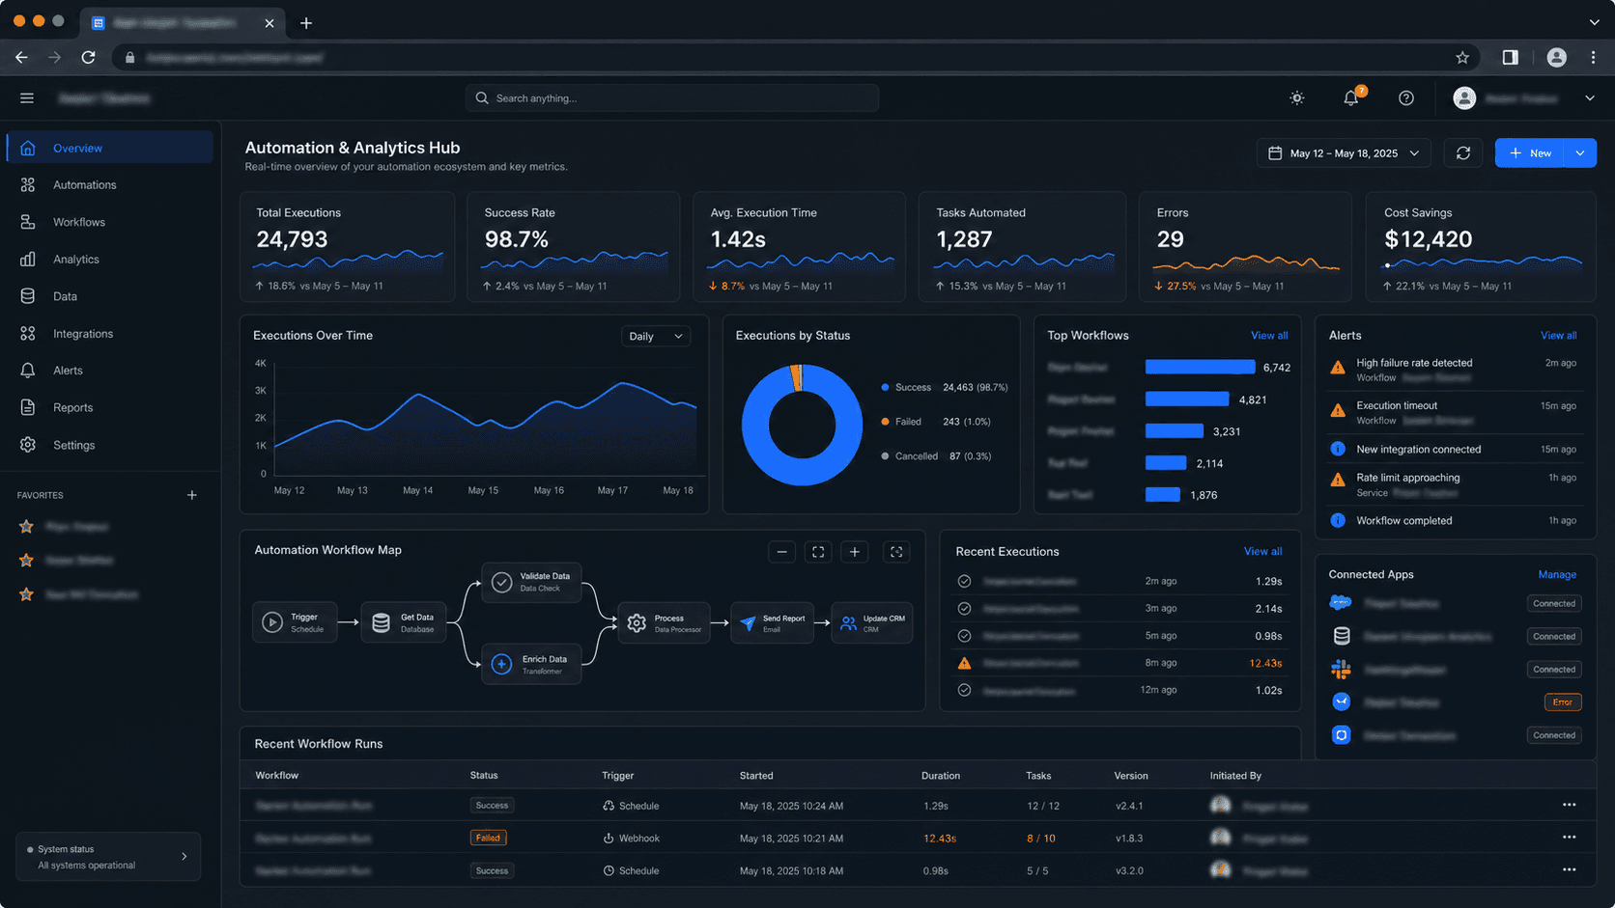The image size is (1615, 908).
Task: Select the Process Data Processor node
Action: [x=664, y=623]
